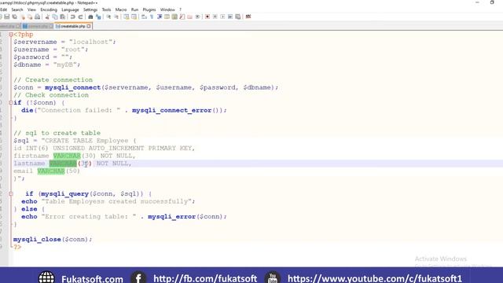The width and height of the screenshot is (503, 283).
Task: Click the mysqli_close($conn) statement
Action: (53, 239)
